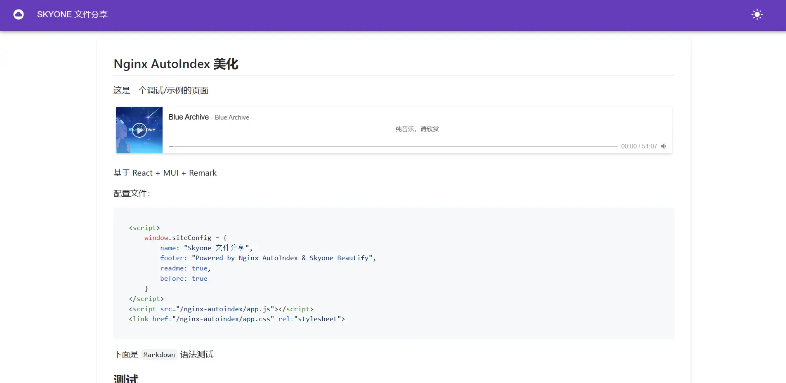
Task: Click the cloud logo icon in header
Action: pos(19,15)
